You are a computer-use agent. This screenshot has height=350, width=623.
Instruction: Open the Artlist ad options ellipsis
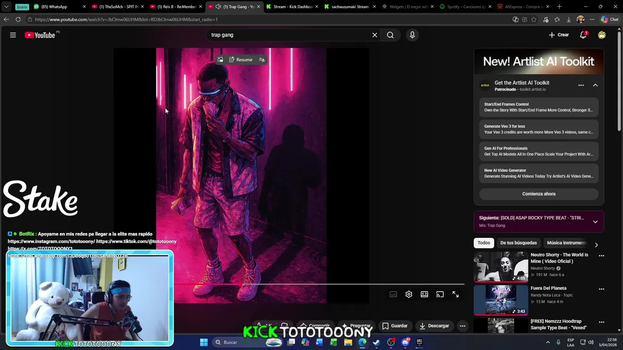(x=581, y=85)
